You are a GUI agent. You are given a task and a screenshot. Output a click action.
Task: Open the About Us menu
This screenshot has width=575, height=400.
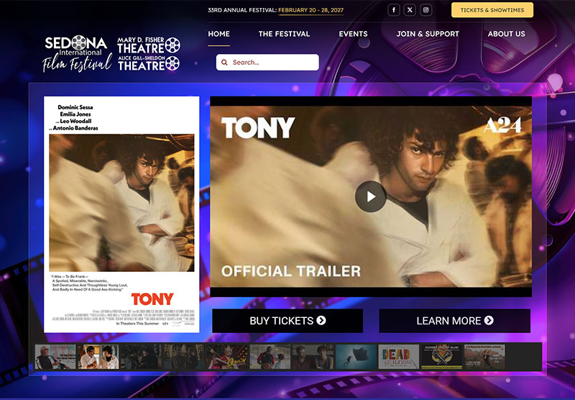coord(507,34)
